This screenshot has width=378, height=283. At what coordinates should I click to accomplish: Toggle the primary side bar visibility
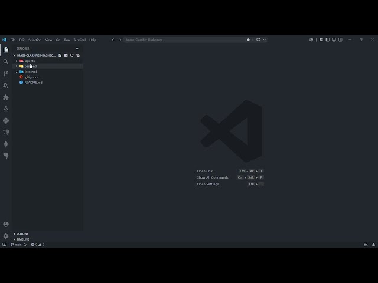[x=328, y=40]
